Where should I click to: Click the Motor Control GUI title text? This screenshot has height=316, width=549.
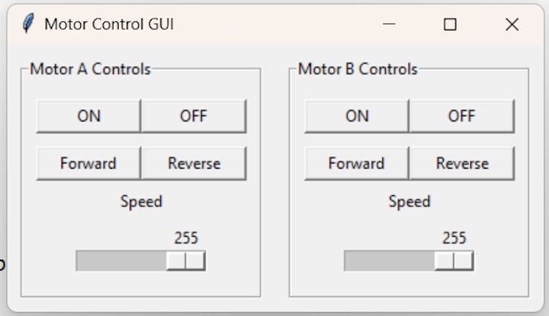(109, 24)
